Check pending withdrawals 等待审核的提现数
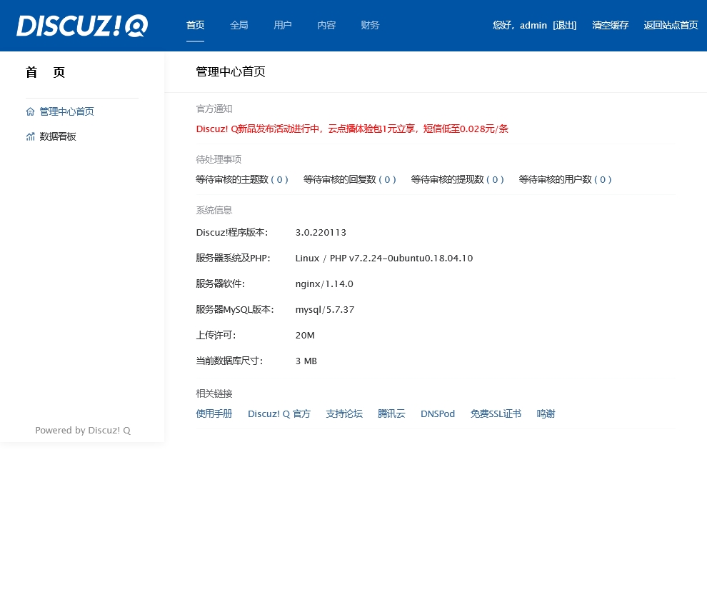The image size is (707, 602). pyautogui.click(x=457, y=180)
